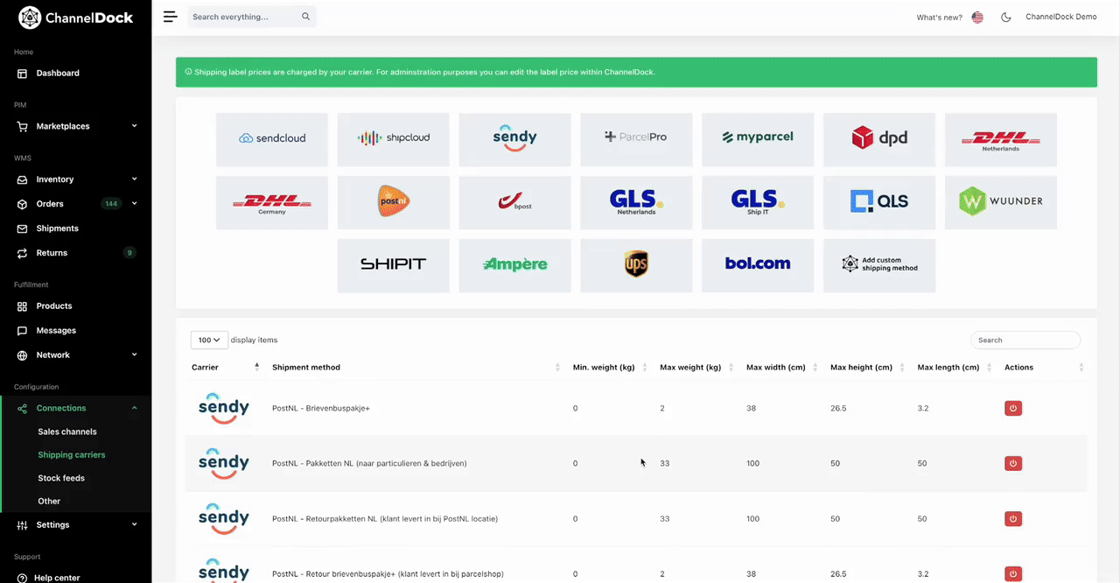1120x583 pixels.
Task: Sort by Max width column
Action: coord(782,367)
